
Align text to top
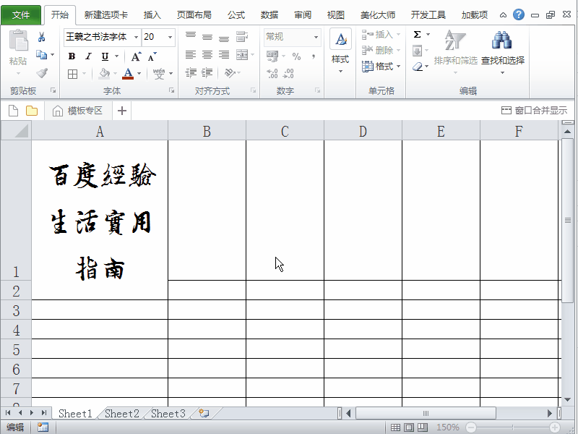(x=191, y=35)
